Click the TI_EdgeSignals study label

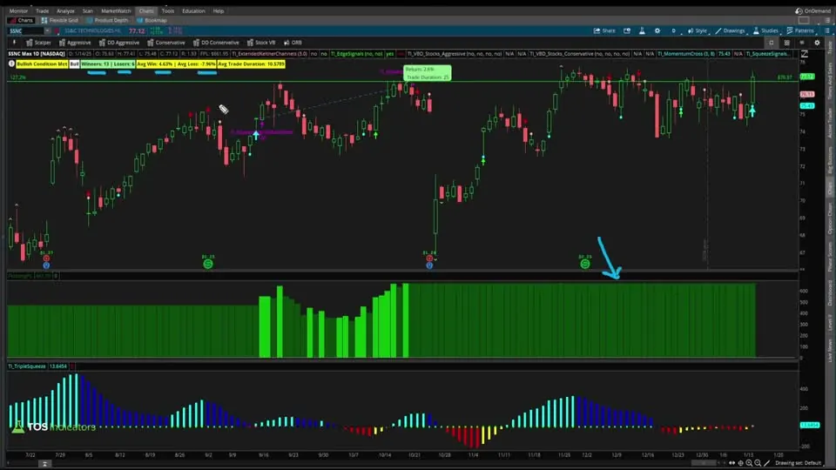[x=356, y=54]
